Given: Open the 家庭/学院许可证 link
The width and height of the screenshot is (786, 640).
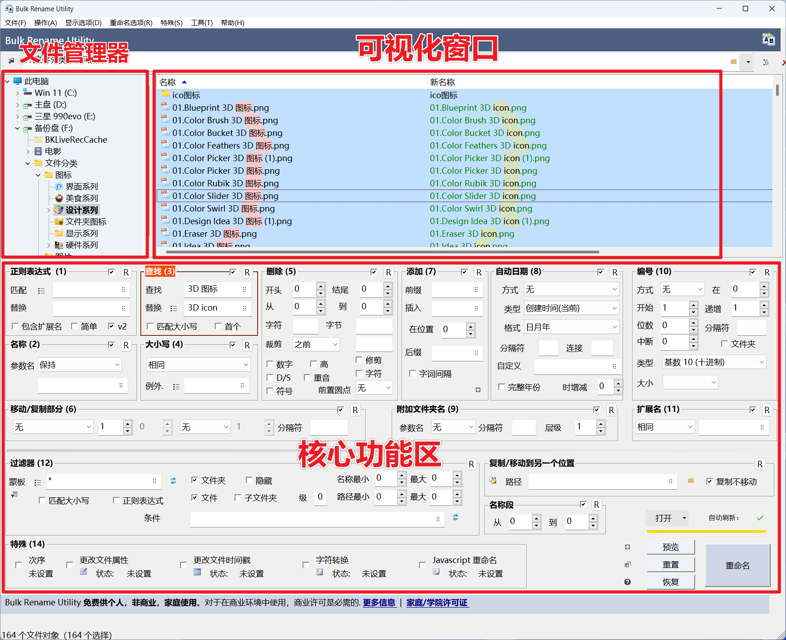Looking at the screenshot, I should point(437,603).
